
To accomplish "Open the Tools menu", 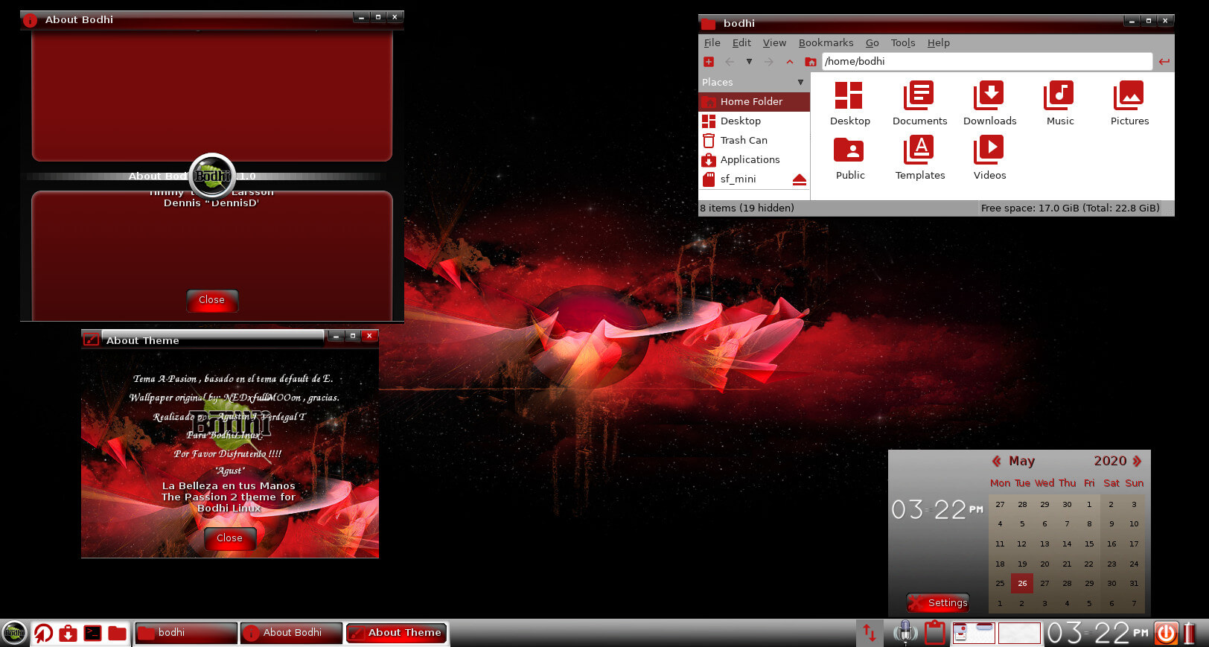I will [x=903, y=42].
